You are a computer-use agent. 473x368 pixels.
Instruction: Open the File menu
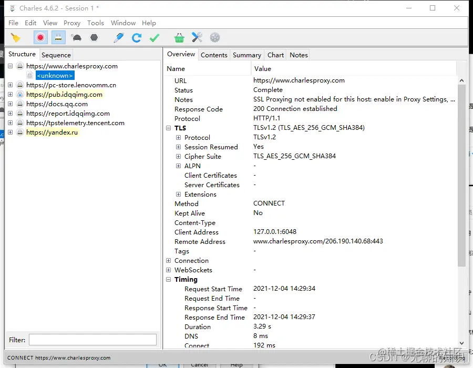[13, 23]
